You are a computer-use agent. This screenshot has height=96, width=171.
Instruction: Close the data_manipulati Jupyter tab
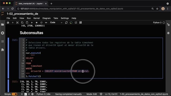tap(46, 3)
